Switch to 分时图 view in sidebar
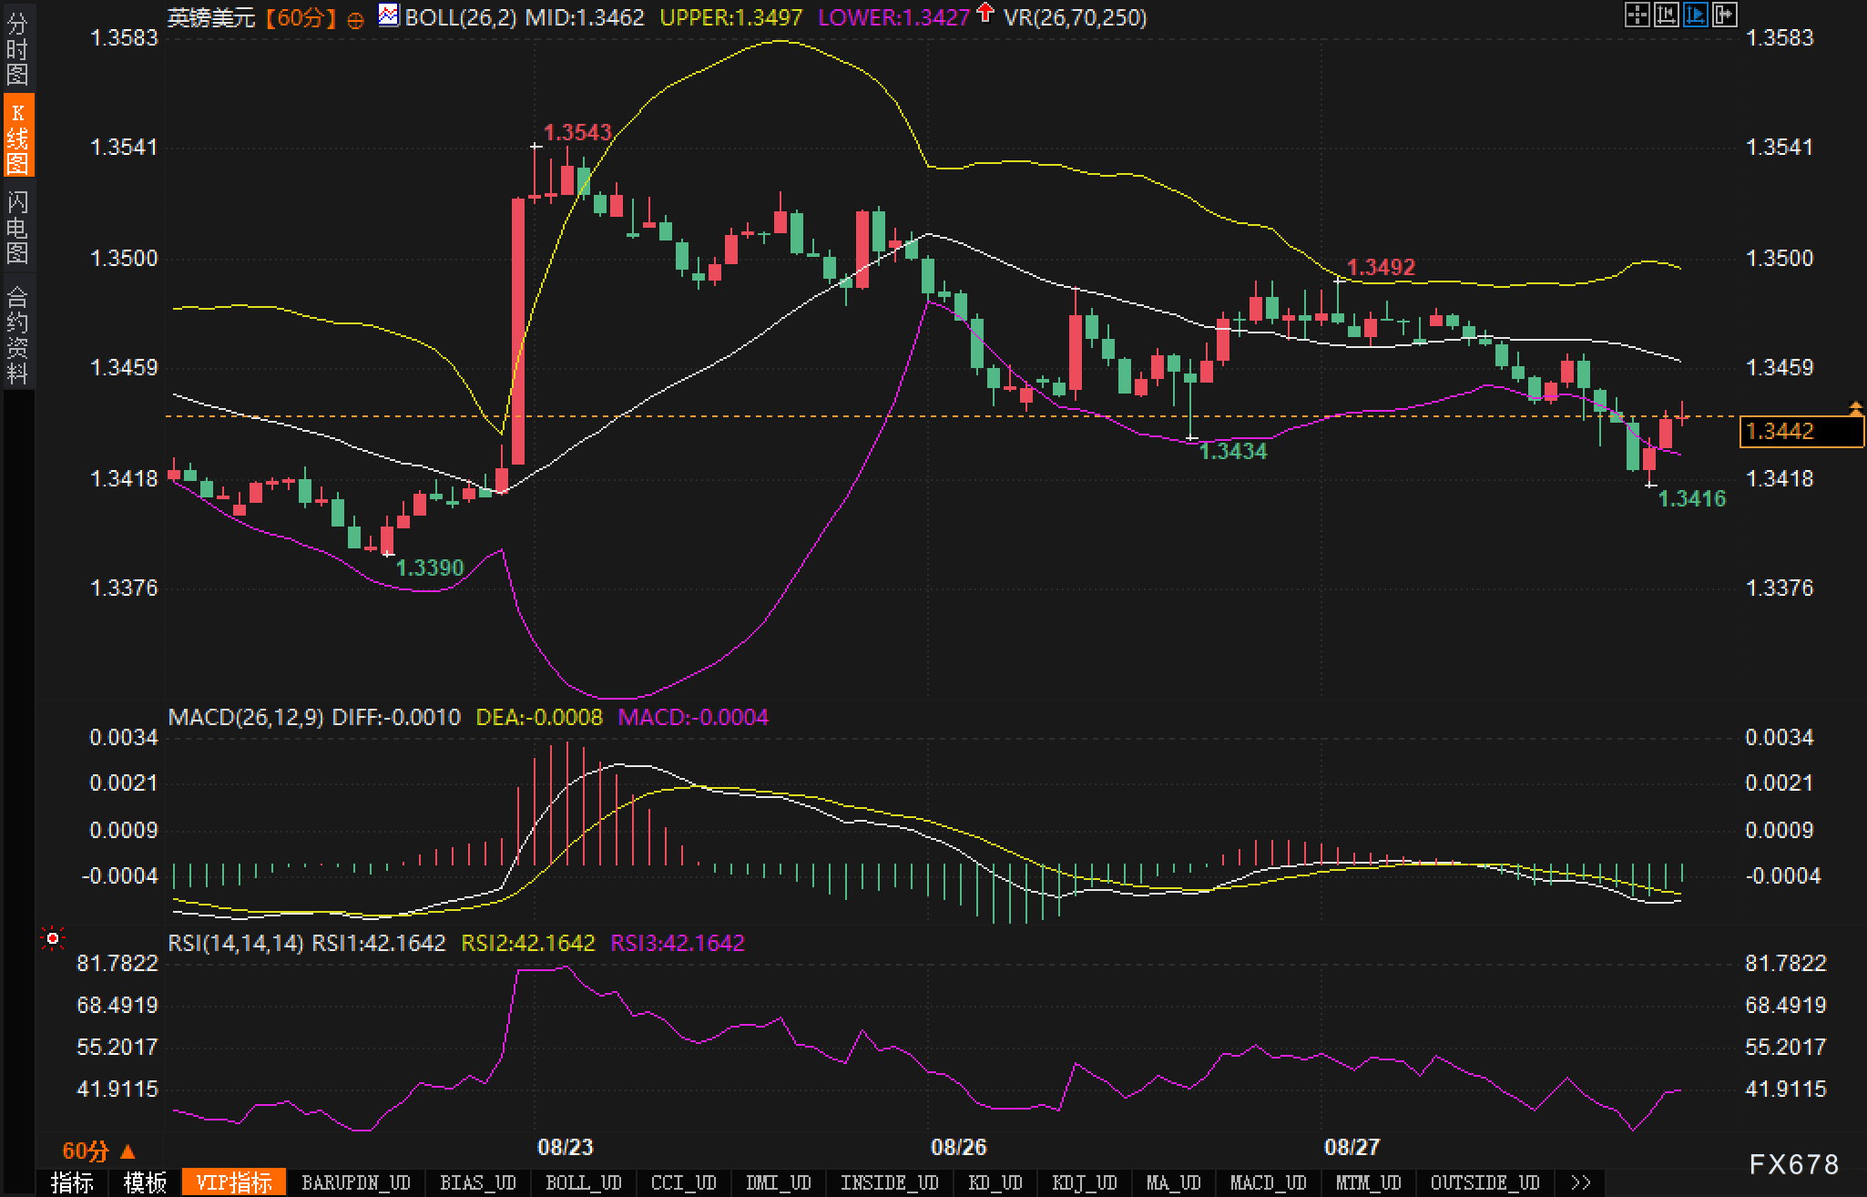The image size is (1867, 1197). 17,49
